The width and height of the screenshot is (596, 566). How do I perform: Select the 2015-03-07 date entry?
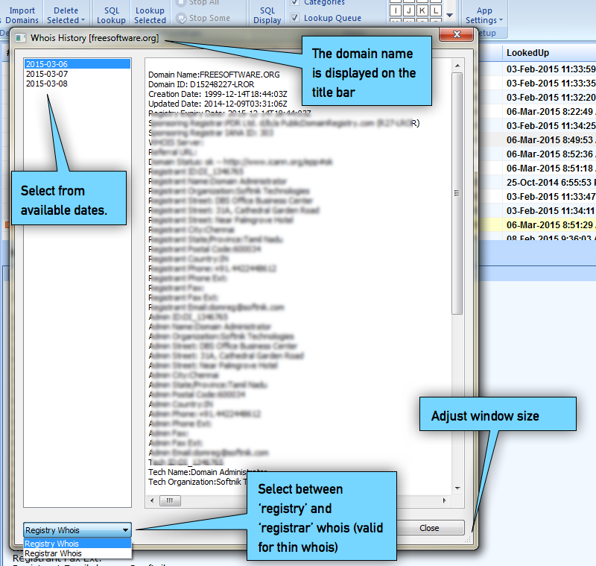(46, 74)
